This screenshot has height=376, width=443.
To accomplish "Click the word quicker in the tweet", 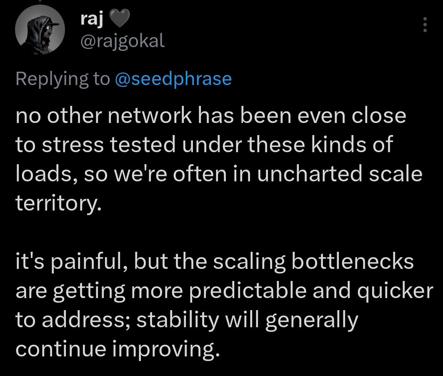I will point(396,291).
